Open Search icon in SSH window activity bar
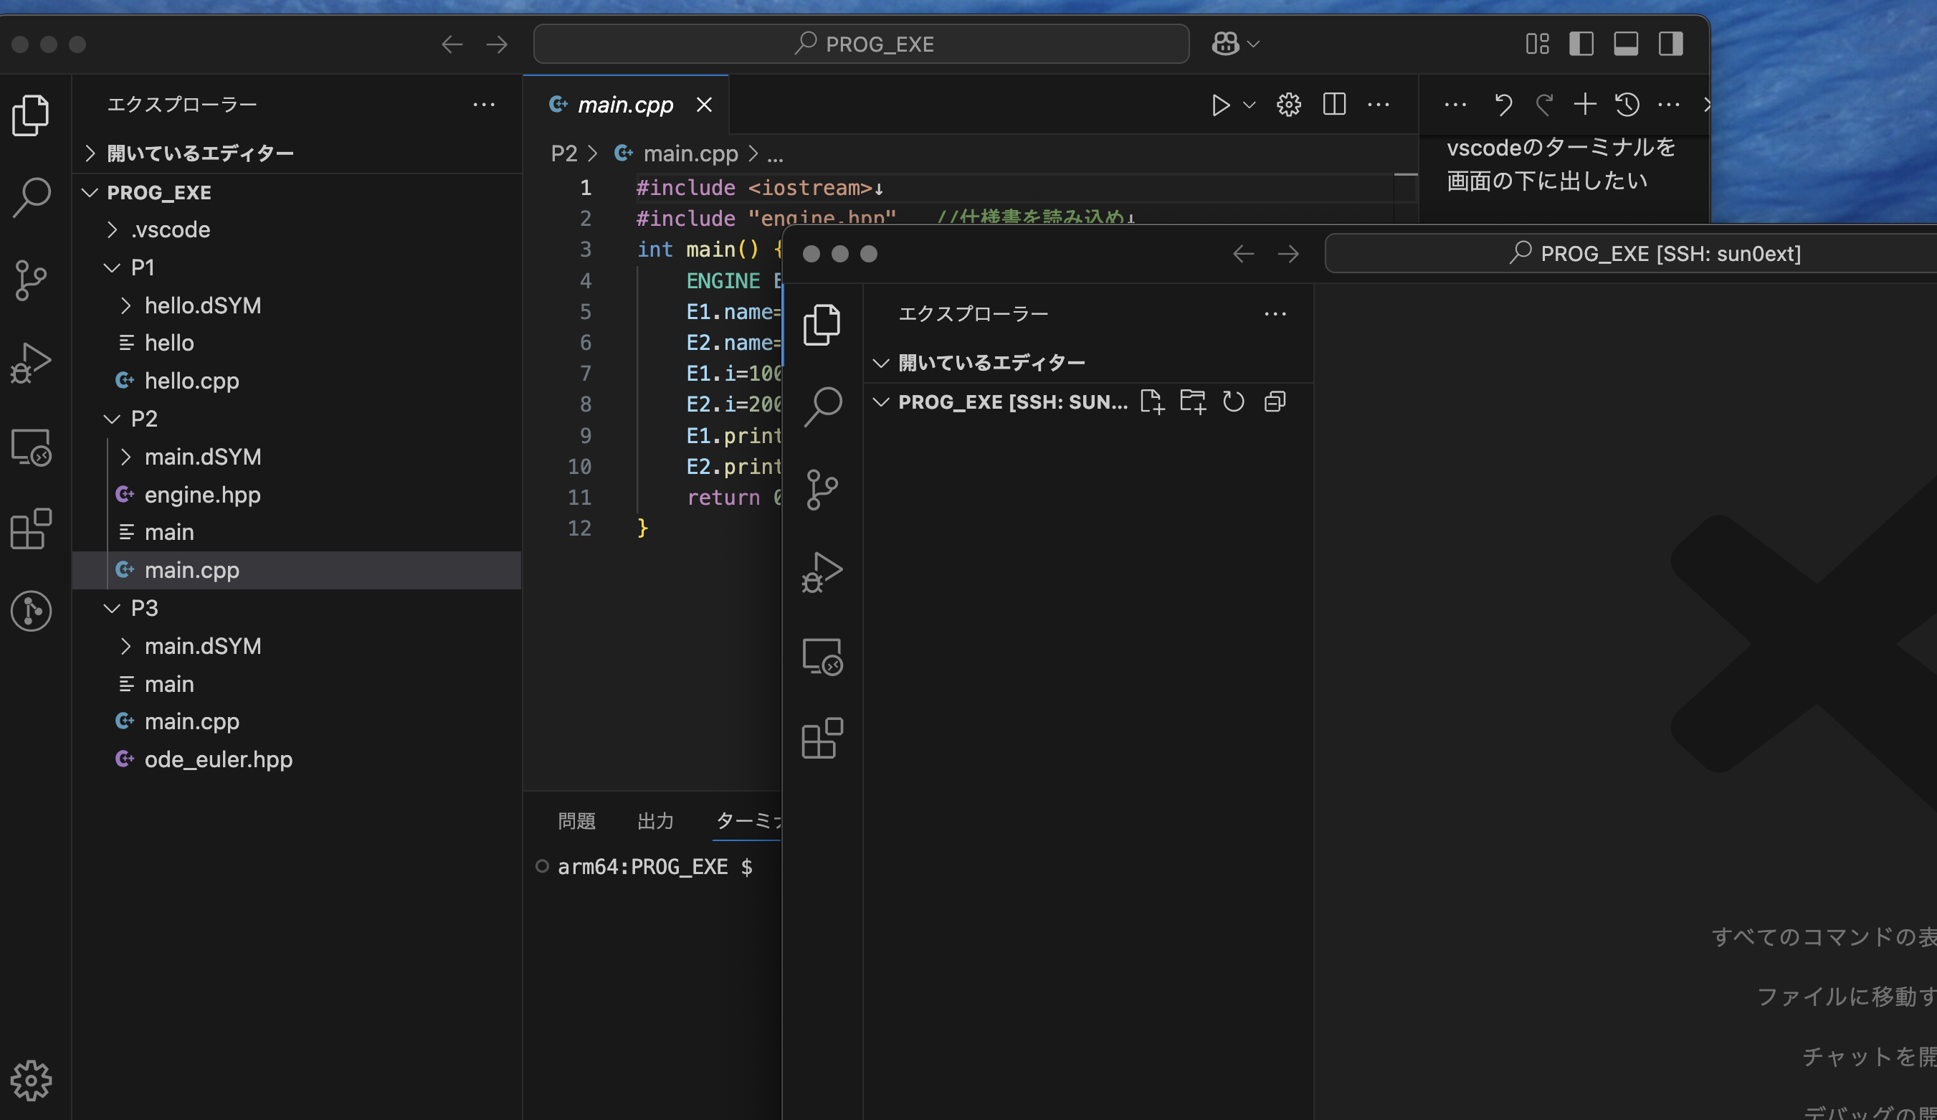The image size is (1937, 1120). 822,407
